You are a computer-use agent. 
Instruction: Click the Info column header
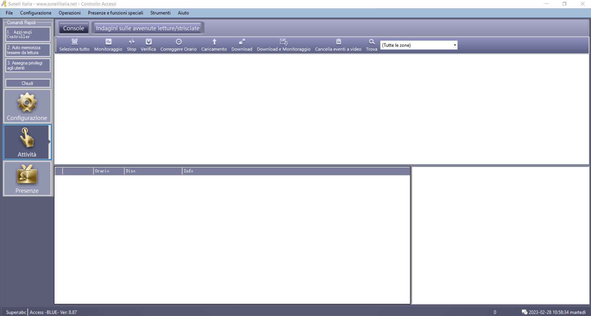pos(296,171)
